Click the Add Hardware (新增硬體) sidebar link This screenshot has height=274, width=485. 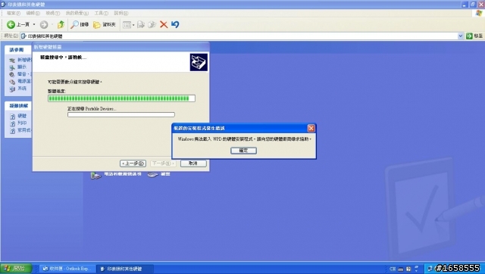tap(24, 60)
